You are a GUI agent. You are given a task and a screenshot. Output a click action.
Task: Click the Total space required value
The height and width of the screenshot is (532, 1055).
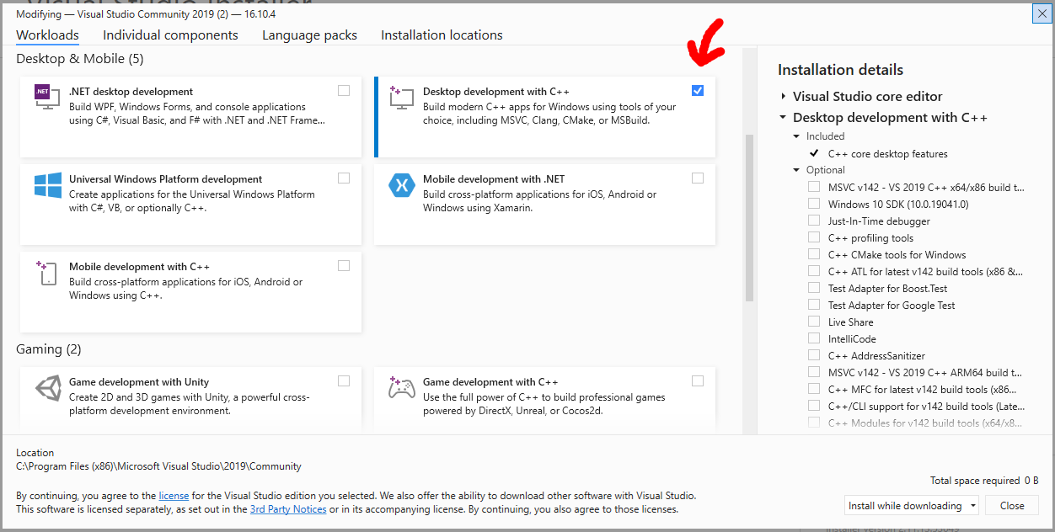(1031, 481)
